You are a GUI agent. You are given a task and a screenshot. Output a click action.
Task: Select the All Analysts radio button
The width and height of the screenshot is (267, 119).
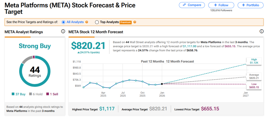click(63, 22)
